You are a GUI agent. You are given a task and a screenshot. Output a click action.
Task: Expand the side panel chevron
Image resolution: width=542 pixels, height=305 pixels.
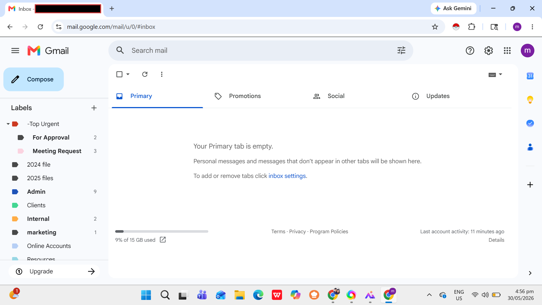530,273
